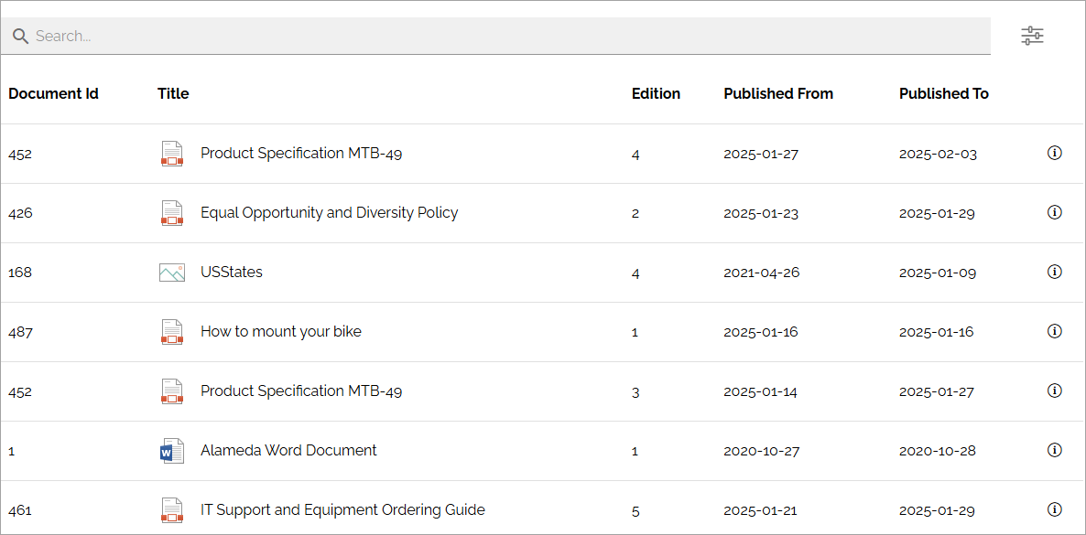Sort by the Title column header
Screen dimensions: 1086x535
(x=173, y=93)
